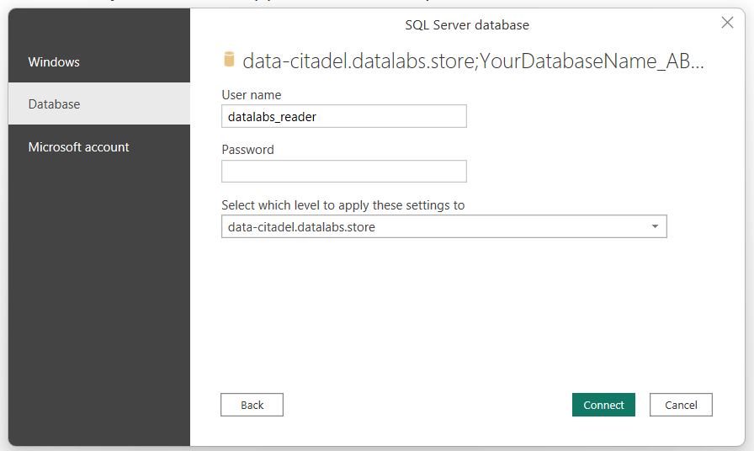Click the Cancel button
This screenshot has height=451, width=754.
click(x=681, y=405)
